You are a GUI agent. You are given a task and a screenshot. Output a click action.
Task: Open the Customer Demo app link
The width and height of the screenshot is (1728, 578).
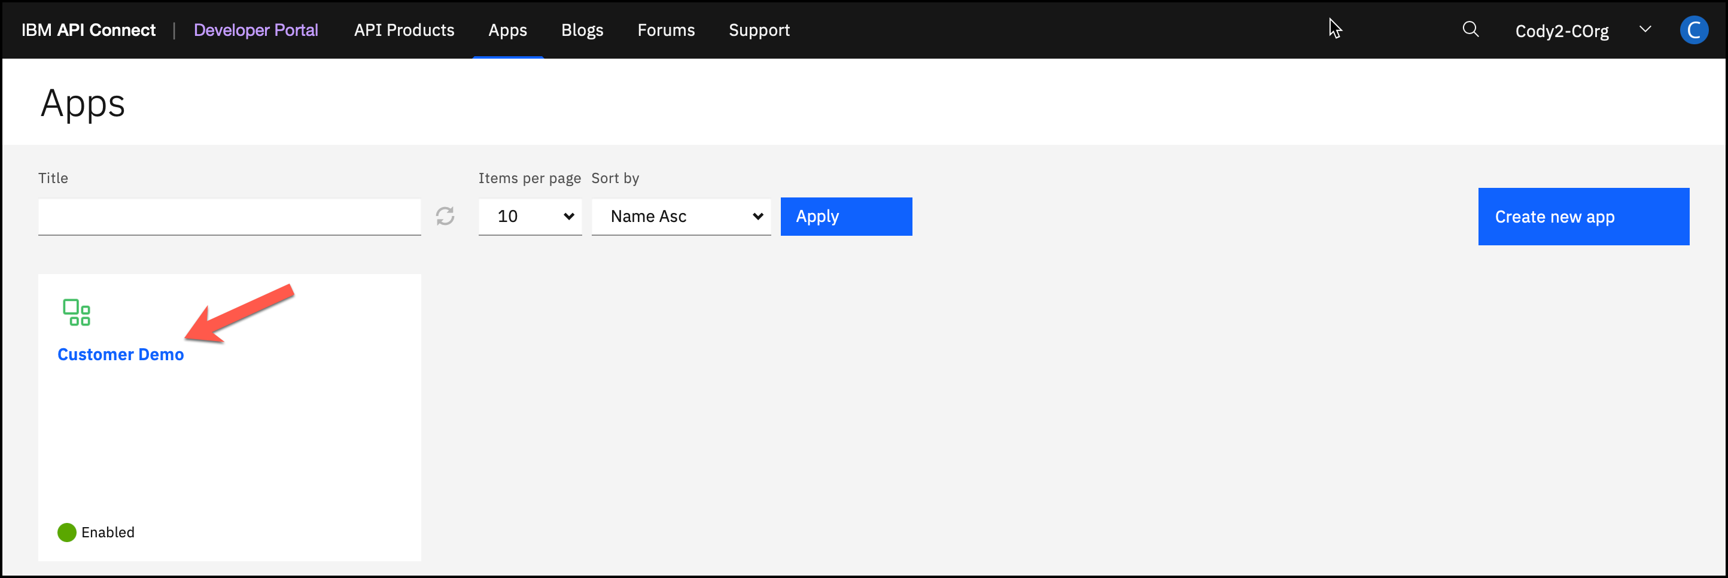click(121, 355)
